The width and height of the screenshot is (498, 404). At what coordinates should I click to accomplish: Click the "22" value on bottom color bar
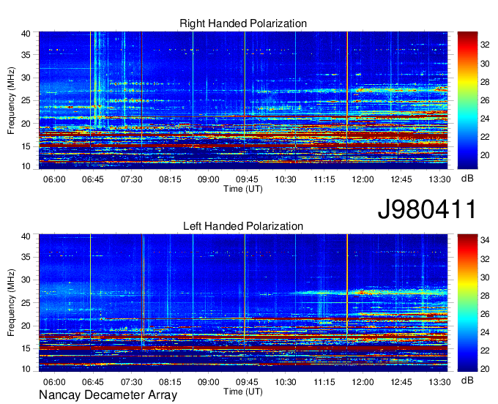pyautogui.click(x=485, y=351)
